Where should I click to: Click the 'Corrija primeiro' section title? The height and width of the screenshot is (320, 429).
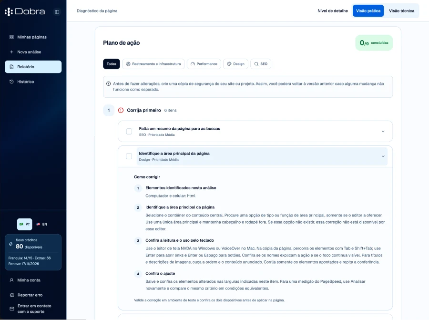click(x=144, y=110)
